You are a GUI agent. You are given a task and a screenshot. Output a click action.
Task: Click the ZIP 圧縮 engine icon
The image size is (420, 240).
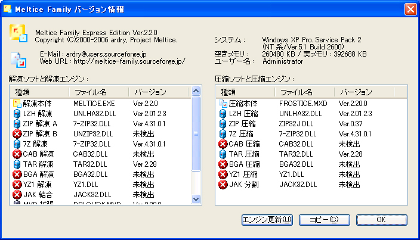[x=223, y=124]
